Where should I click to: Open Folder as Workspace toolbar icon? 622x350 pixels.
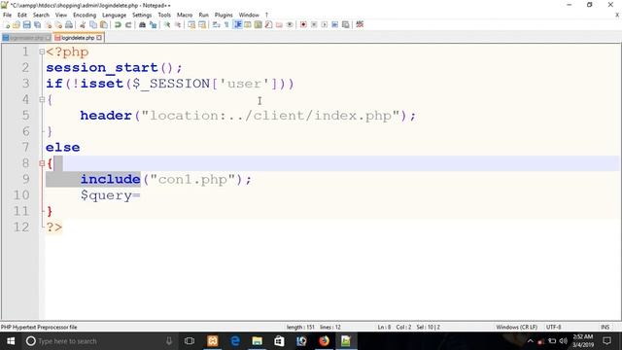click(279, 24)
